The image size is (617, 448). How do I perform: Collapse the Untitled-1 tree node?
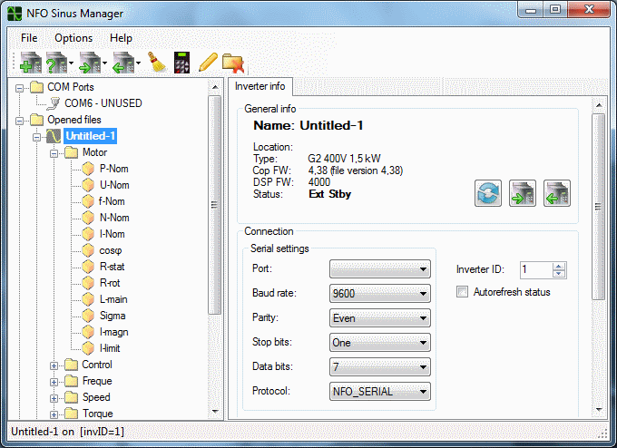36,137
